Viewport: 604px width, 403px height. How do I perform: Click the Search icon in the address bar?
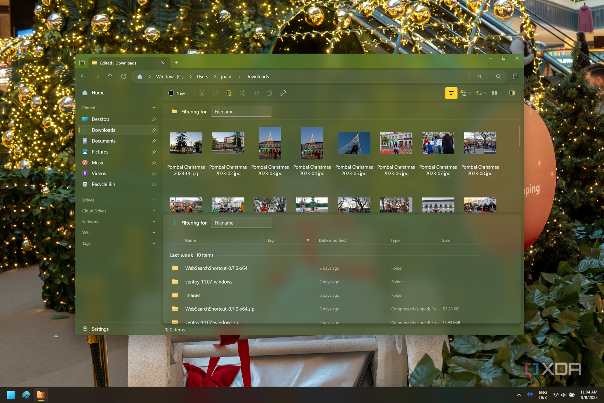coord(499,76)
